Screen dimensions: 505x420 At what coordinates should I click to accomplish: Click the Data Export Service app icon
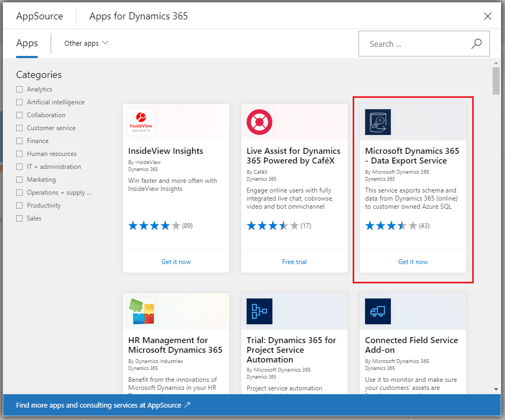pos(378,122)
